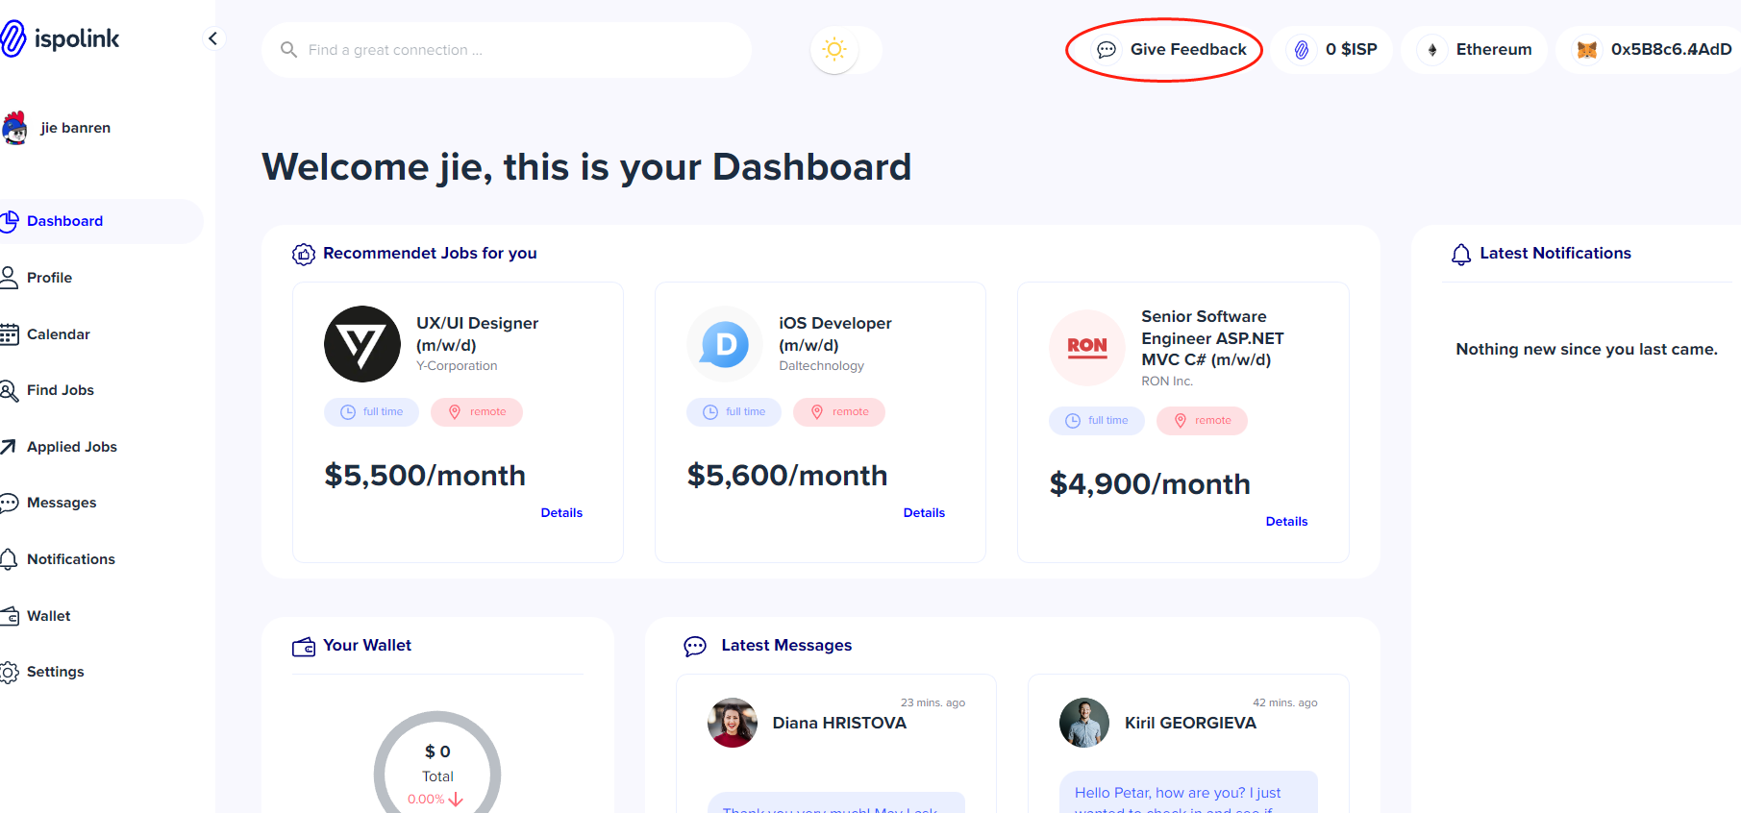Click the wallet icon beside Your Wallet
The width and height of the screenshot is (1741, 813).
tap(304, 647)
